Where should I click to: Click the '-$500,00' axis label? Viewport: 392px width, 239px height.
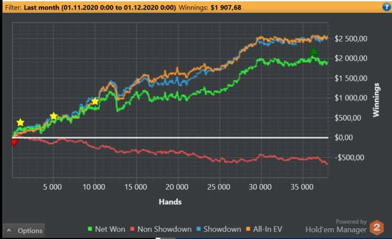click(x=350, y=157)
